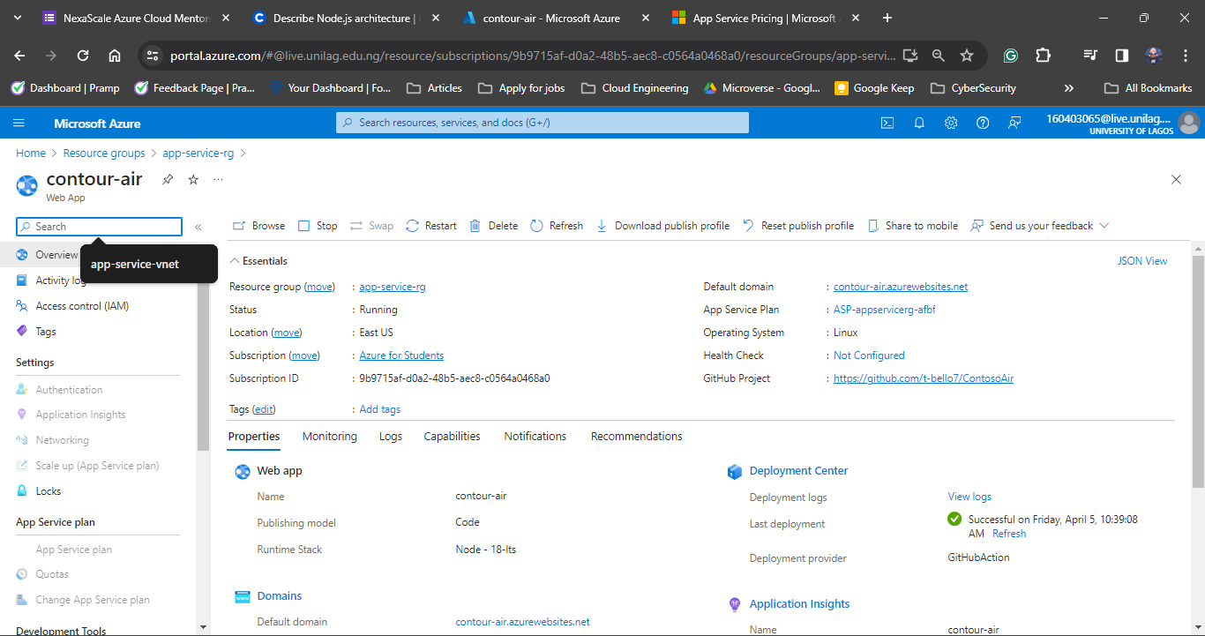
Task: Open the Azure portal hamburger menu
Action: click(x=19, y=123)
